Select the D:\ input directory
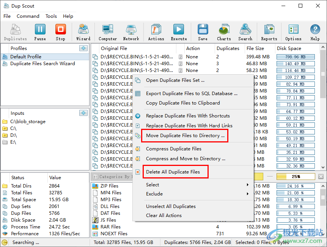327x247 pixels. pos(13,135)
